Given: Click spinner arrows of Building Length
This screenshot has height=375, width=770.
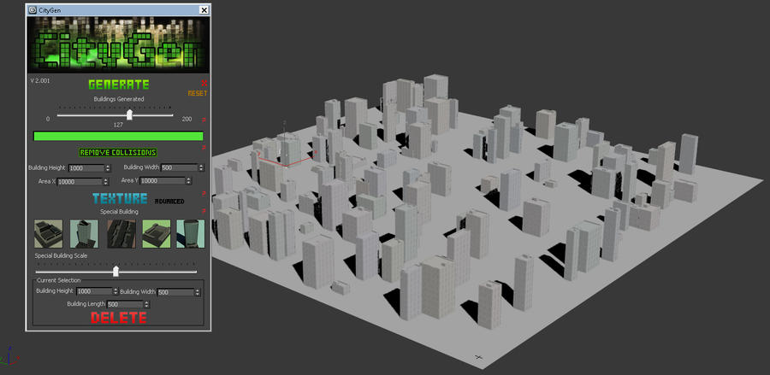Looking at the screenshot, I should pos(146,304).
